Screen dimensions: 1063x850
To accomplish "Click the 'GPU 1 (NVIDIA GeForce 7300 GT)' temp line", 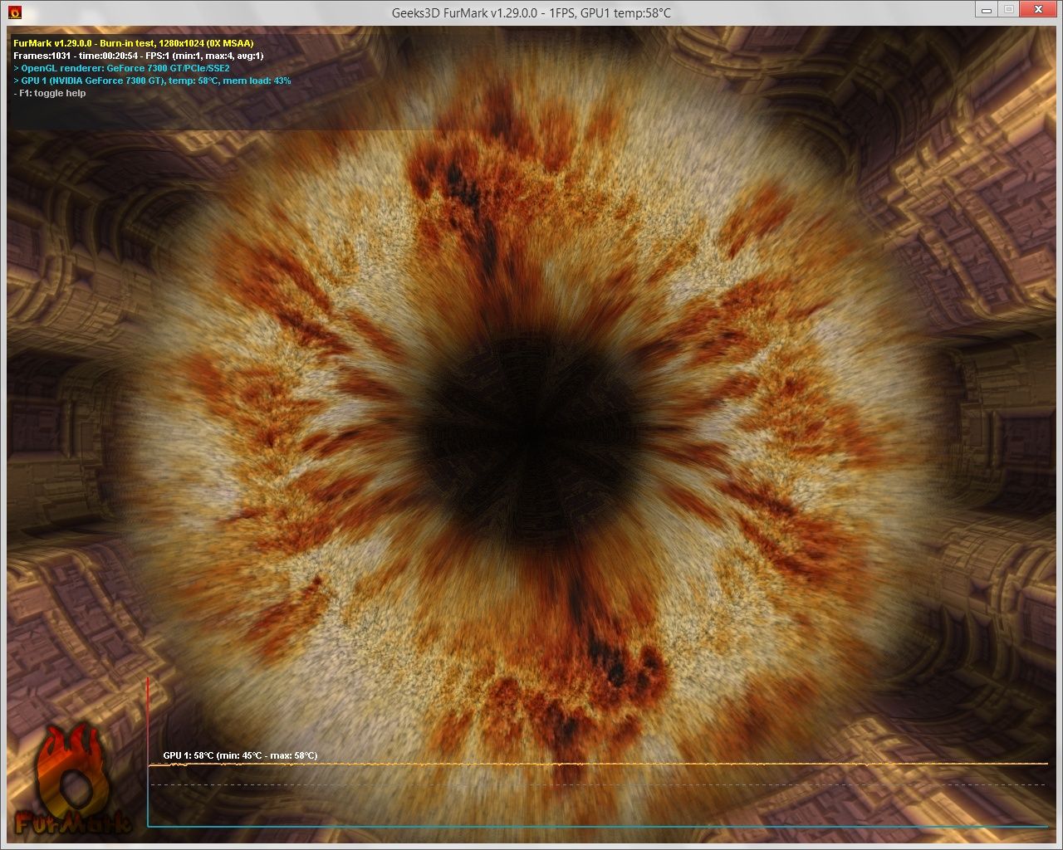I will 152,81.
